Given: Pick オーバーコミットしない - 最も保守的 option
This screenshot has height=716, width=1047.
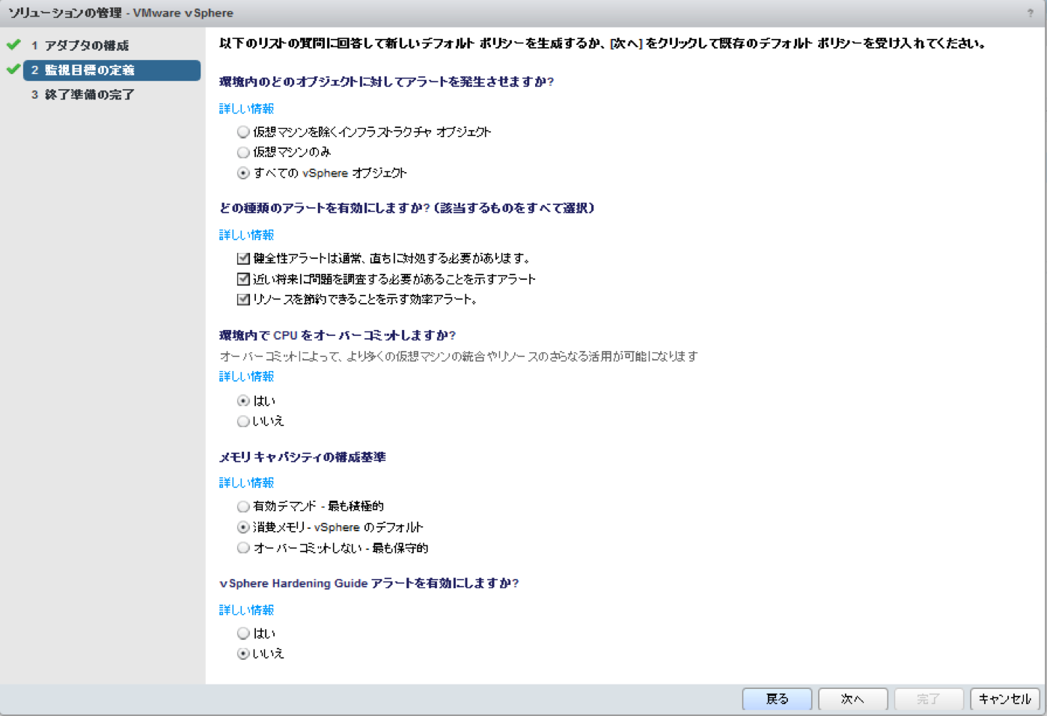Looking at the screenshot, I should pos(242,548).
